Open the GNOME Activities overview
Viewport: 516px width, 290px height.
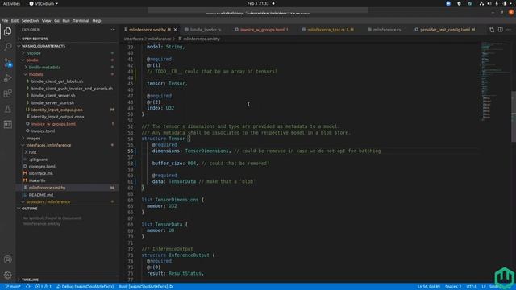click(x=11, y=3)
